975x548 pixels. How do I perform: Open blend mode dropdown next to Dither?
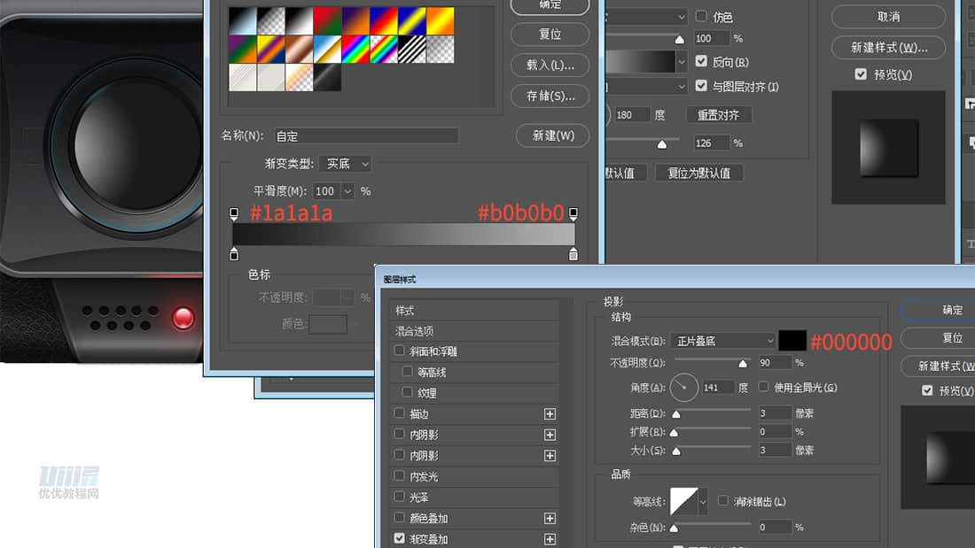pyautogui.click(x=682, y=17)
